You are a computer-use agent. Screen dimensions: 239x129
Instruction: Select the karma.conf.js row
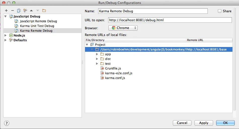click(x=159, y=78)
